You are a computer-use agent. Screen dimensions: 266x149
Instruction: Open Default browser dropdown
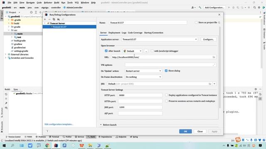click(x=133, y=51)
